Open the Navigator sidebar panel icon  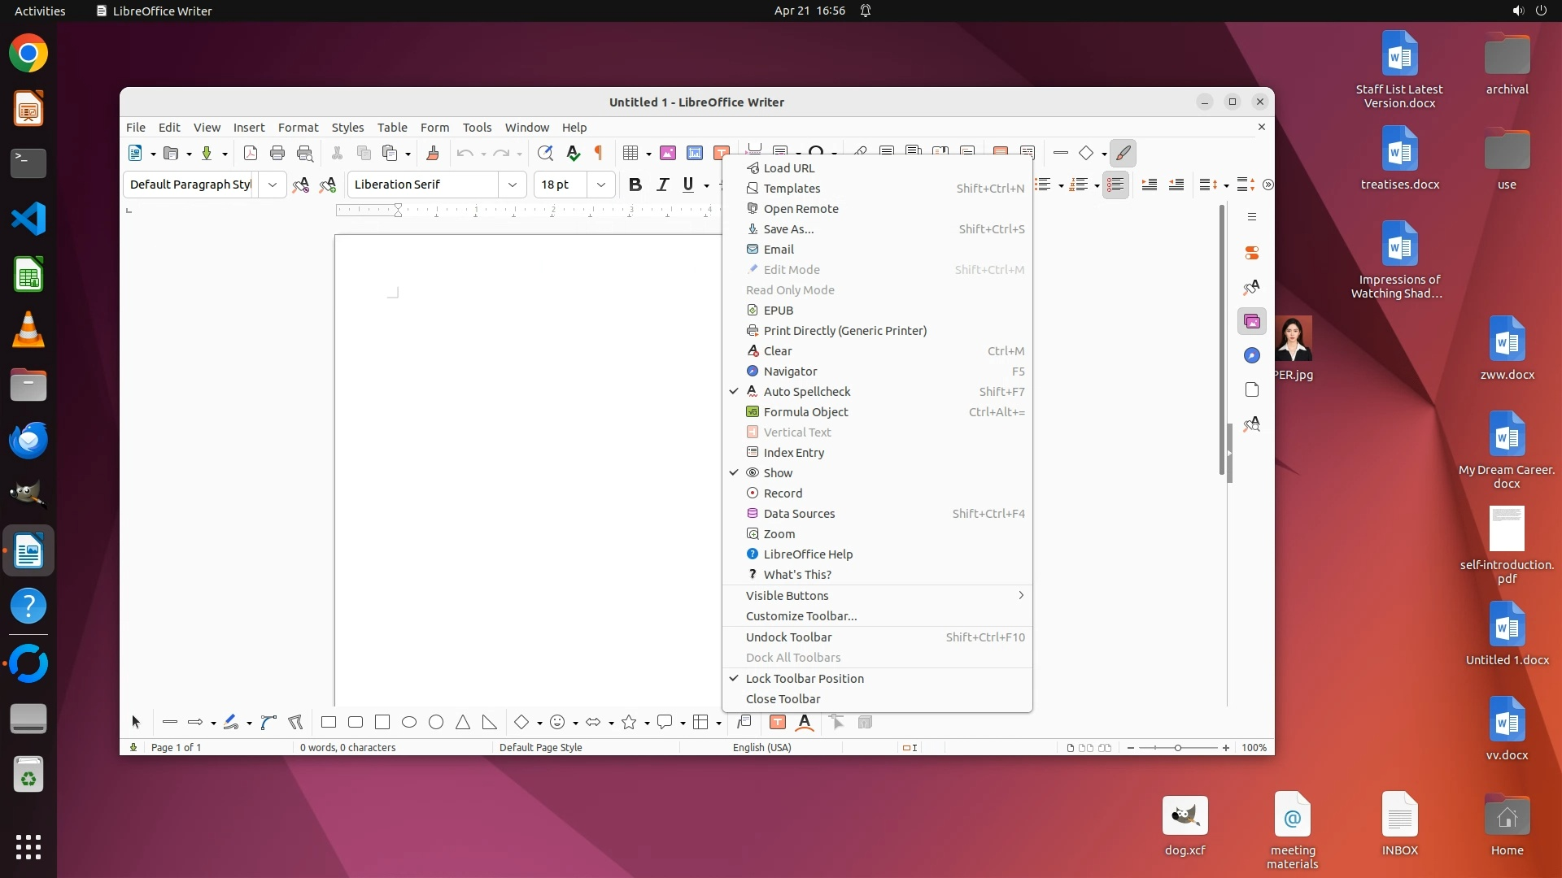click(x=1252, y=355)
